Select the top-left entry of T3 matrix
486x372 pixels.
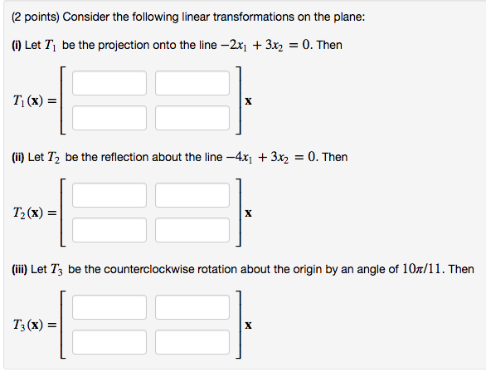pyautogui.click(x=109, y=307)
